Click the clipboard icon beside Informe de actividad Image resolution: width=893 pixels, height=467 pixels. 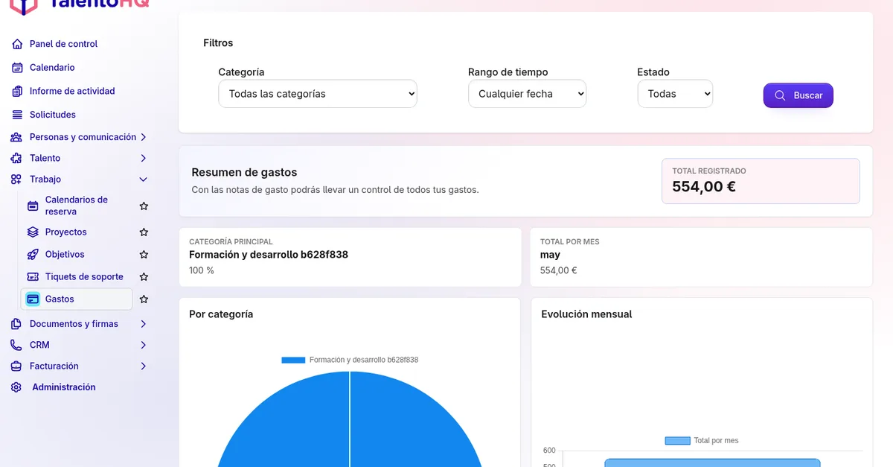tap(17, 92)
